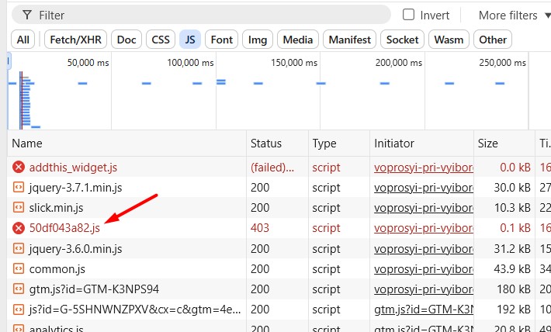551x332 pixels.
Task: Open initiator link for slick.min.js
Action: tap(424, 208)
